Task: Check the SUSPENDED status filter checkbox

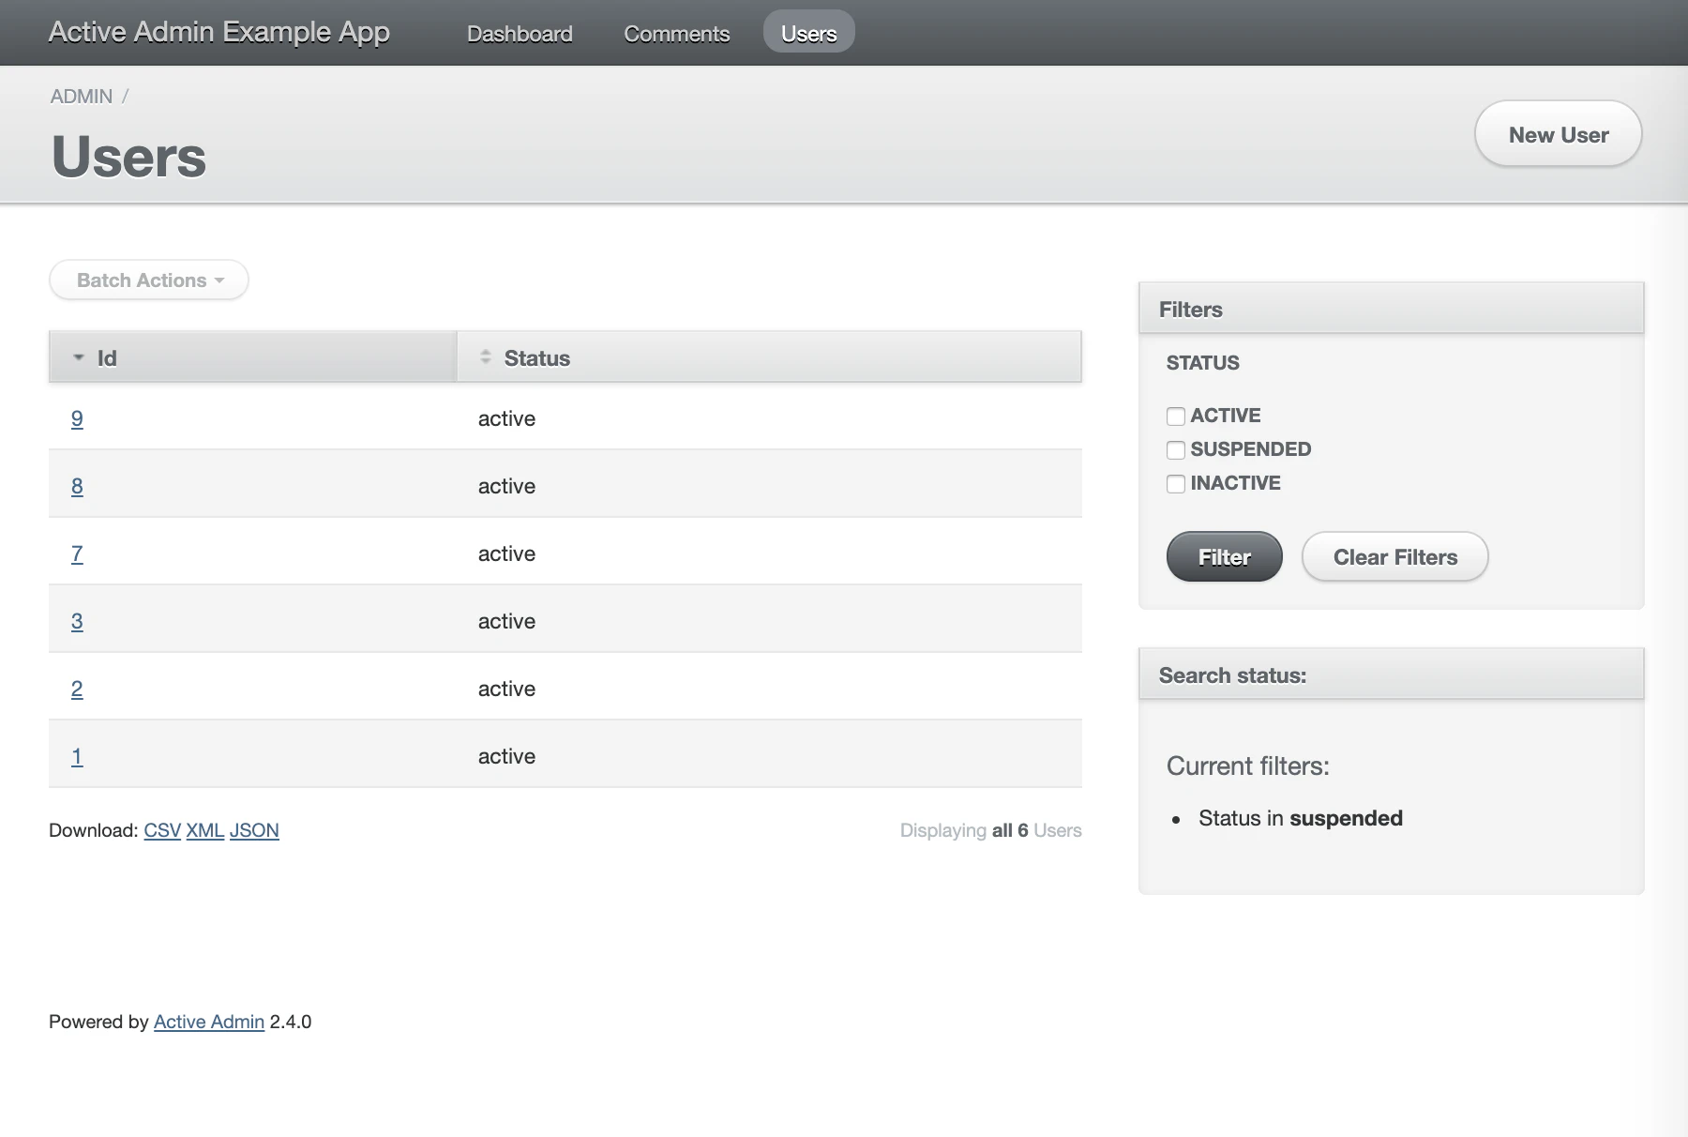Action: pos(1175,449)
